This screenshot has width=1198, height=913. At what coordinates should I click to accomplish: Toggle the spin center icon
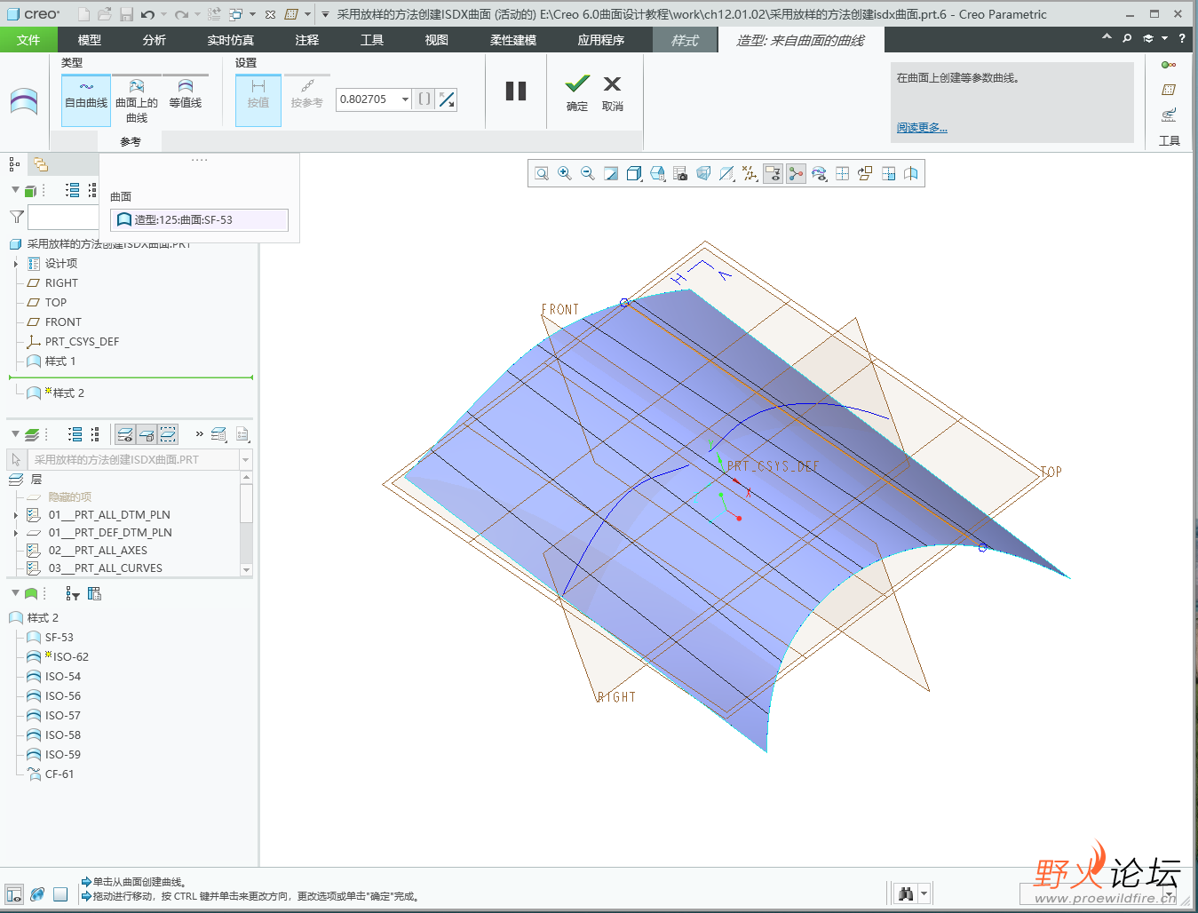pos(796,174)
